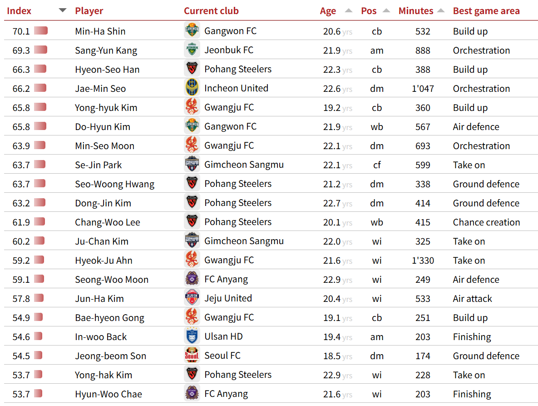Sort by Minutes using the column arrow
Viewport: 538px width, 406px height.
(441, 11)
